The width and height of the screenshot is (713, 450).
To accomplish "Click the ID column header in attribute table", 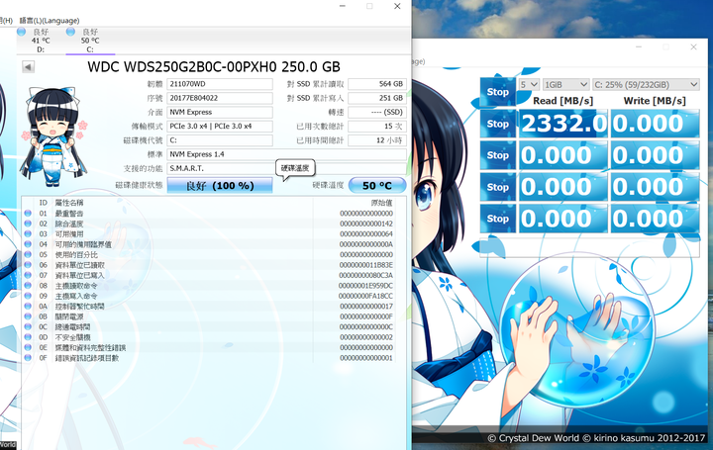I will [44, 203].
